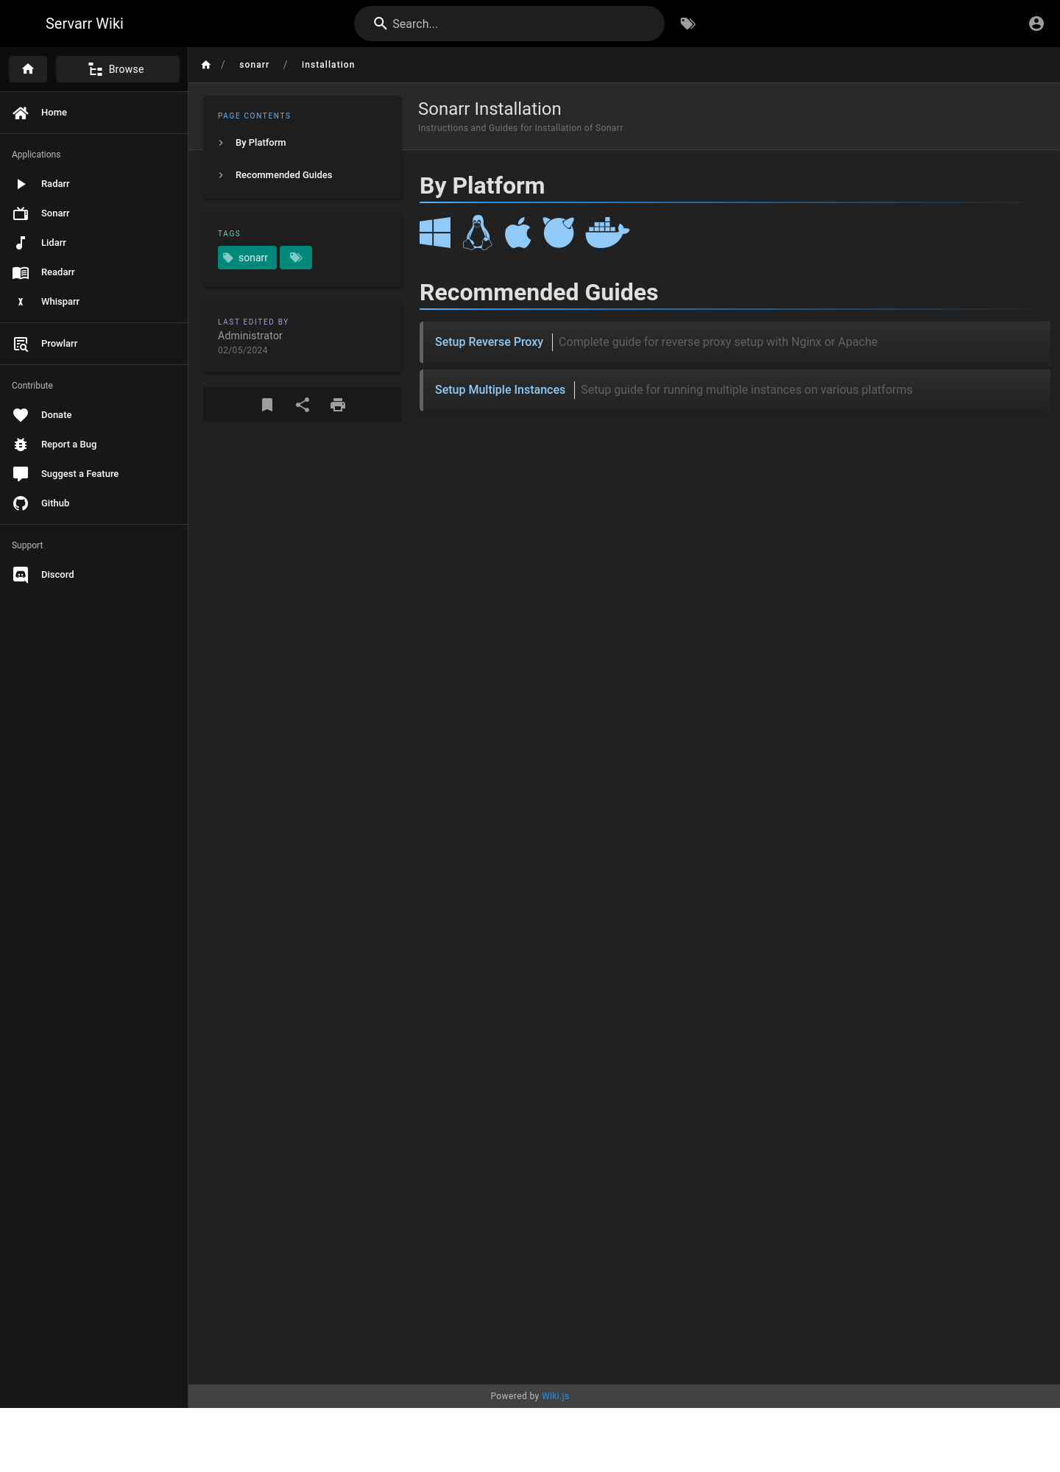Select Readarr label in sidebar
This screenshot has height=1472, width=1060.
coord(58,272)
